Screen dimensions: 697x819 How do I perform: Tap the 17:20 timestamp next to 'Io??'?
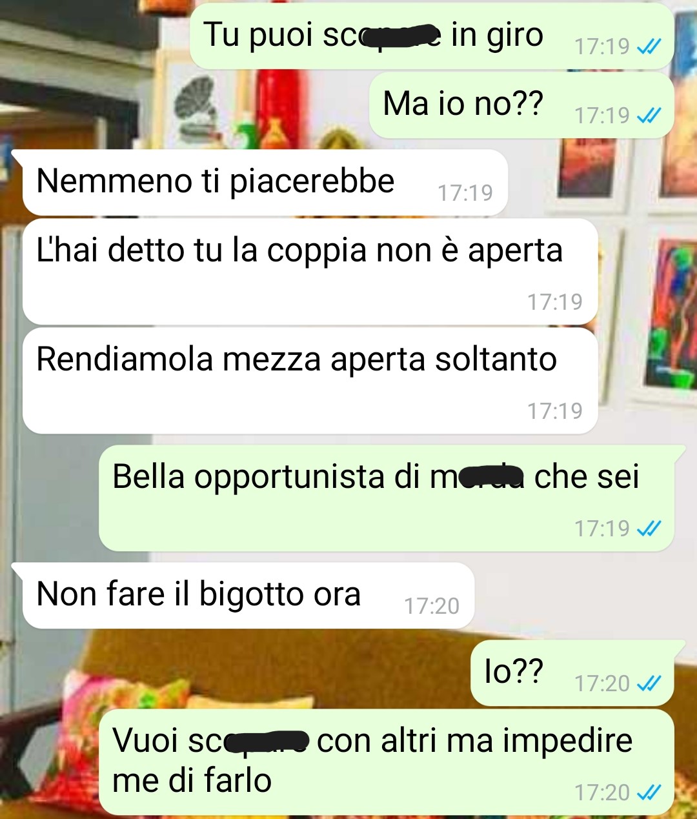[x=602, y=683]
